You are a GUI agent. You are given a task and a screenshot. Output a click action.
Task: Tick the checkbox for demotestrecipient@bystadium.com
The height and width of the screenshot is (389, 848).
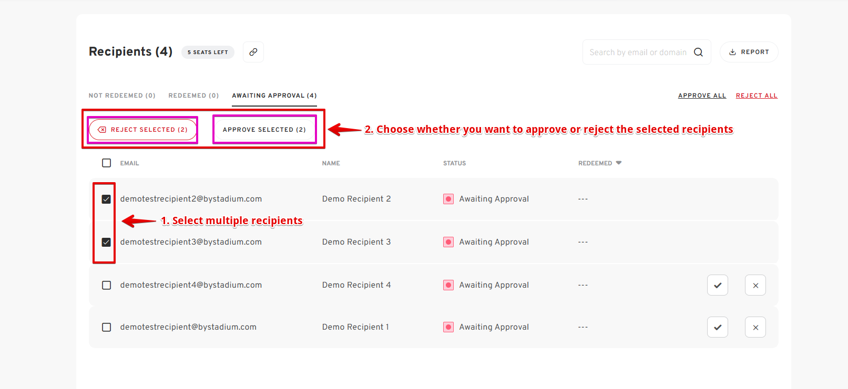[106, 327]
